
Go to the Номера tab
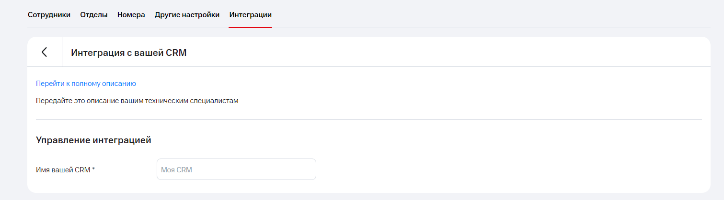click(x=131, y=15)
